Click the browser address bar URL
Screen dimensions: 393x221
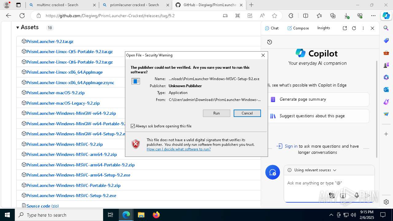110,16
